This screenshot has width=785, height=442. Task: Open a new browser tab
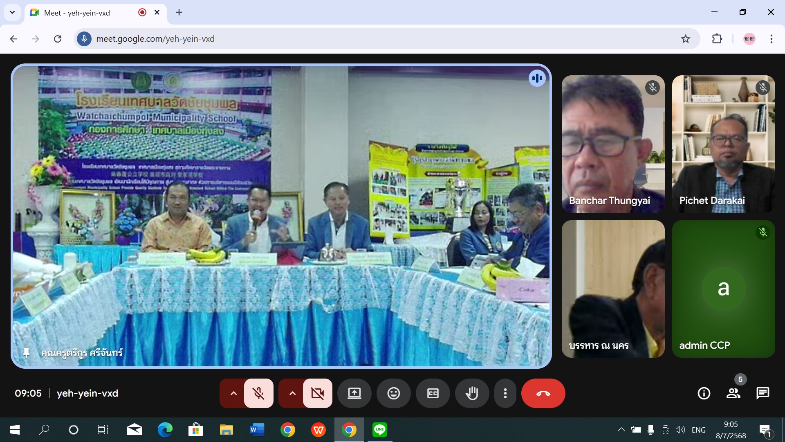coord(179,12)
